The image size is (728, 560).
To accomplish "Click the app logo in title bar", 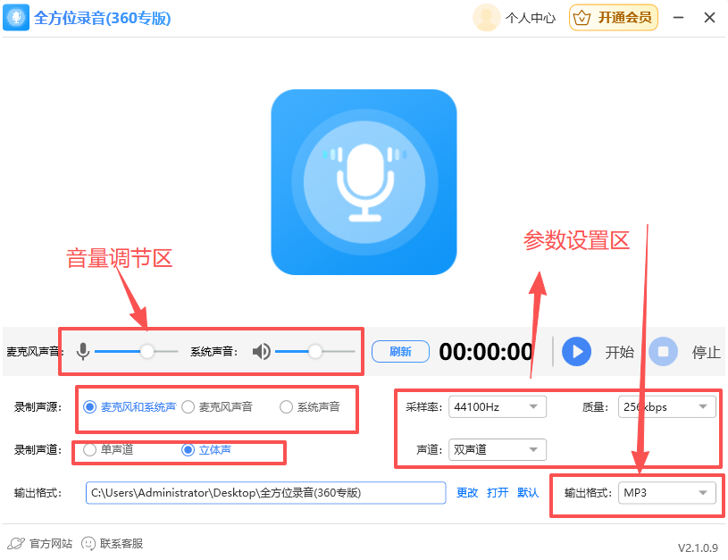I will [x=17, y=18].
